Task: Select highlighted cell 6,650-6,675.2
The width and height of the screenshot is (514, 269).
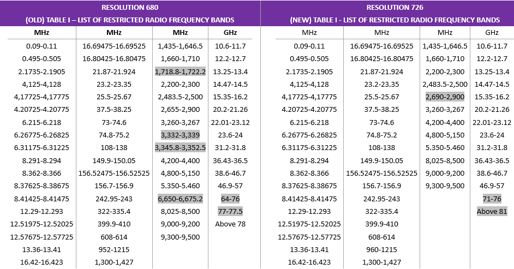Action: point(180,199)
